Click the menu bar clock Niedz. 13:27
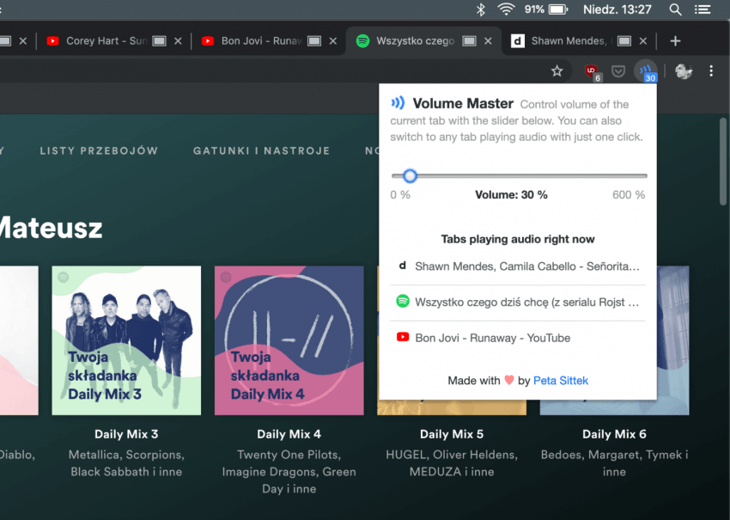730x520 pixels. 617,9
